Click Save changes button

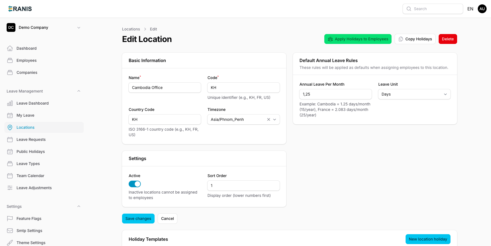(x=138, y=219)
